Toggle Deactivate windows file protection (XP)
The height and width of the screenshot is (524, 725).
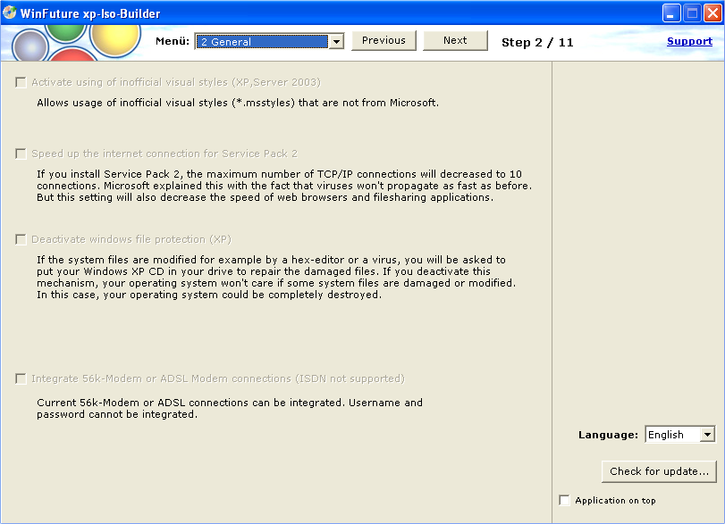[x=21, y=239]
